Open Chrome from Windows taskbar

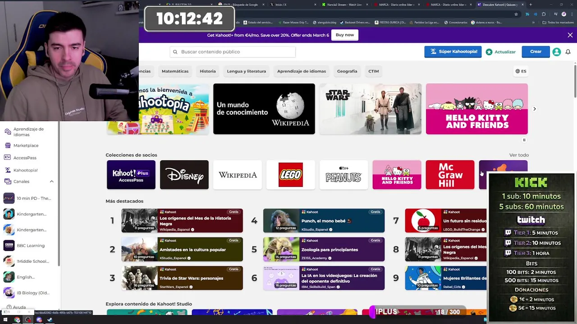[x=17, y=320]
